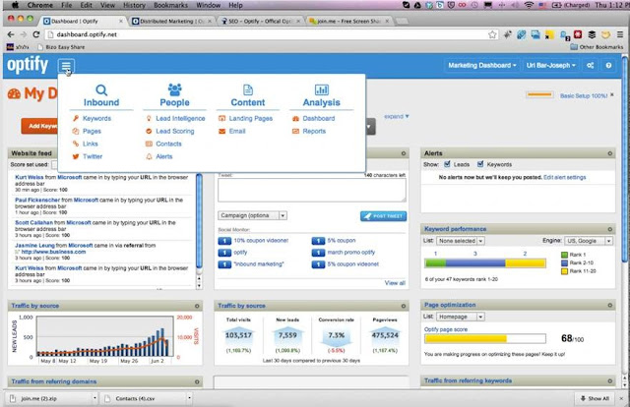Open the Marketing Dashboard dropdown
The height and width of the screenshot is (407, 630).
482,66
